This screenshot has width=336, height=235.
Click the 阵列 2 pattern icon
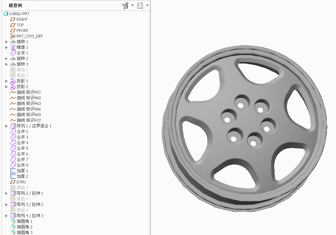[13, 193]
